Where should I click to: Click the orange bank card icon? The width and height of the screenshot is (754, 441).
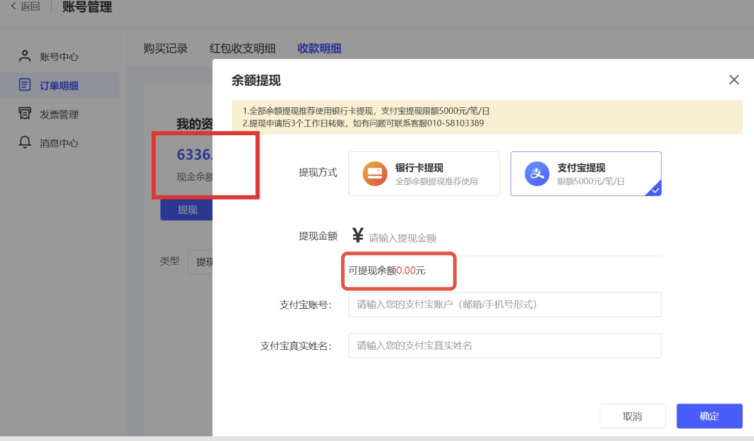(x=375, y=173)
